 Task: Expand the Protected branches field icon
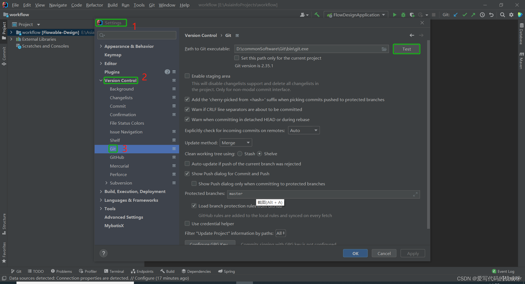pyautogui.click(x=415, y=194)
